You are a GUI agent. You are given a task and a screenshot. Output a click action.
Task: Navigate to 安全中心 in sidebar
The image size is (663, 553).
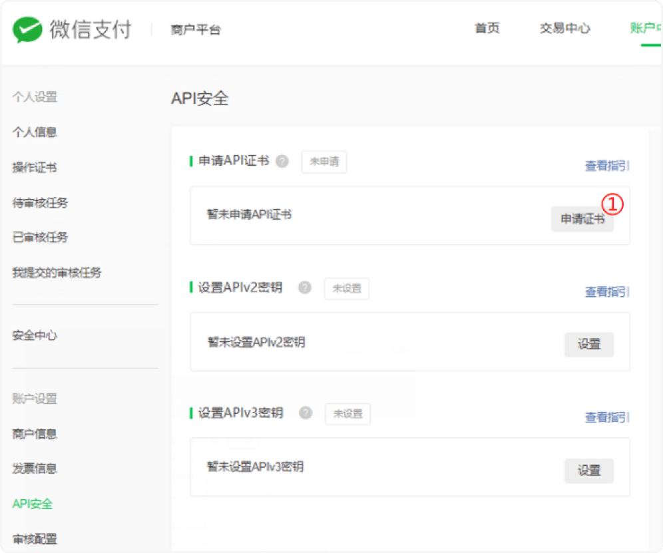click(x=35, y=335)
